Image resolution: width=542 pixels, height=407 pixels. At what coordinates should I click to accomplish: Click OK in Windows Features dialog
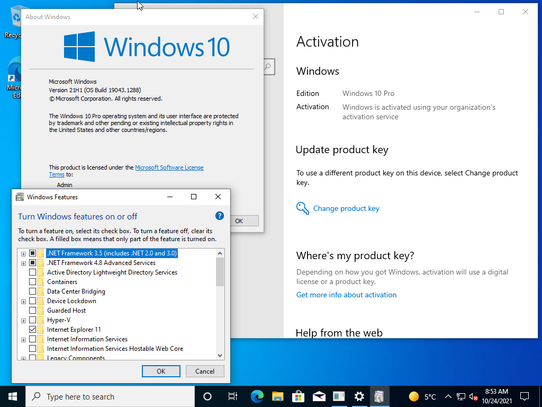[x=161, y=371]
